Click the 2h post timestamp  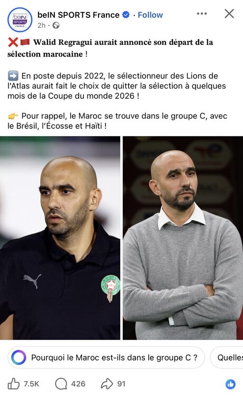tap(42, 25)
